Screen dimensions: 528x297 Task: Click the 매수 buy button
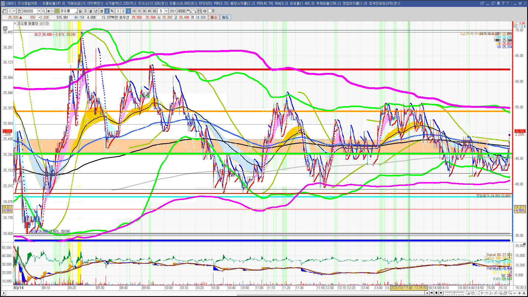click(x=214, y=17)
